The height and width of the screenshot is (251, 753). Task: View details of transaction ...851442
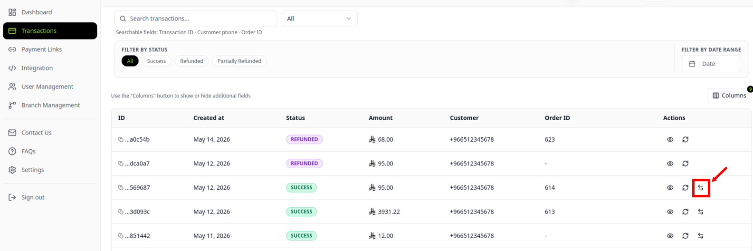tap(670, 236)
